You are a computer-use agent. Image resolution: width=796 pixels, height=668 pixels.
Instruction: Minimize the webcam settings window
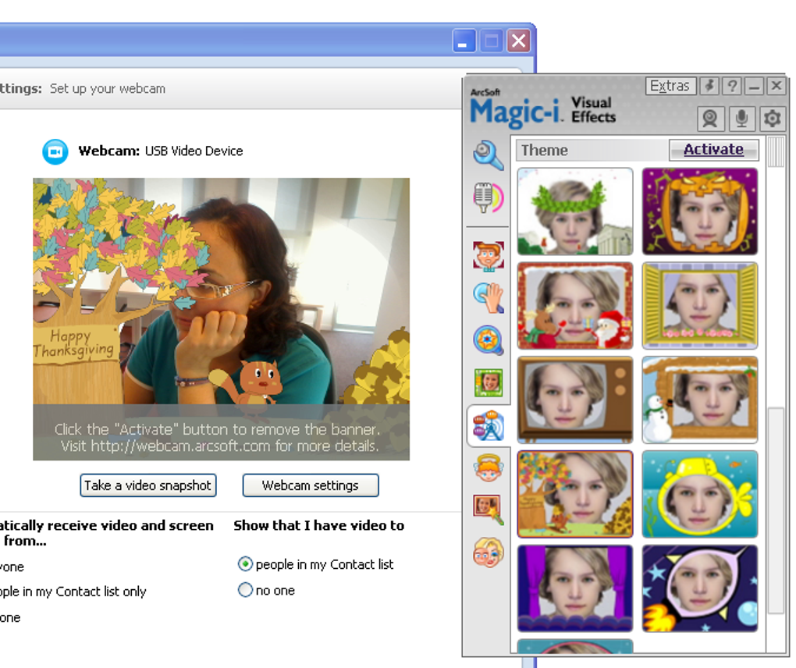[x=464, y=41]
